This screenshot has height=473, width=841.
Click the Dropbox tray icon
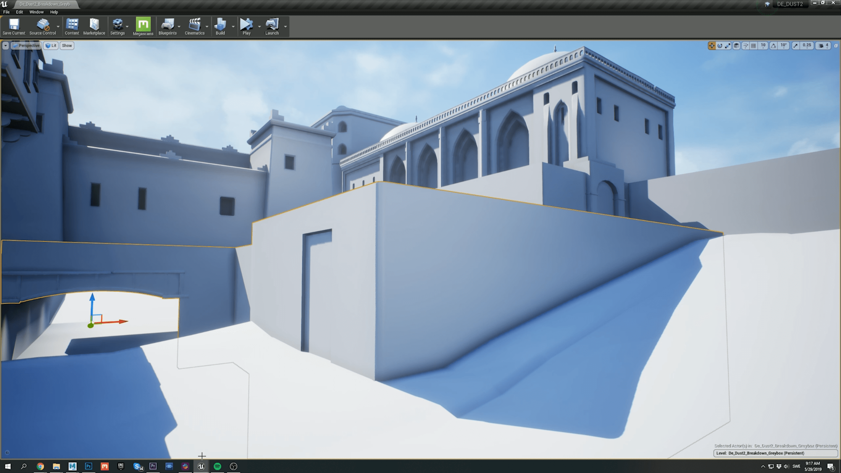coord(779,466)
